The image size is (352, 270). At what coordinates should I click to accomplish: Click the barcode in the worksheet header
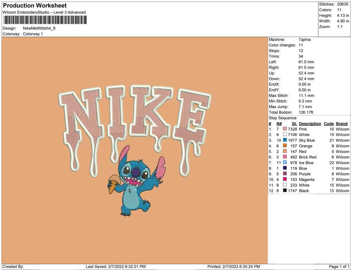click(x=45, y=20)
